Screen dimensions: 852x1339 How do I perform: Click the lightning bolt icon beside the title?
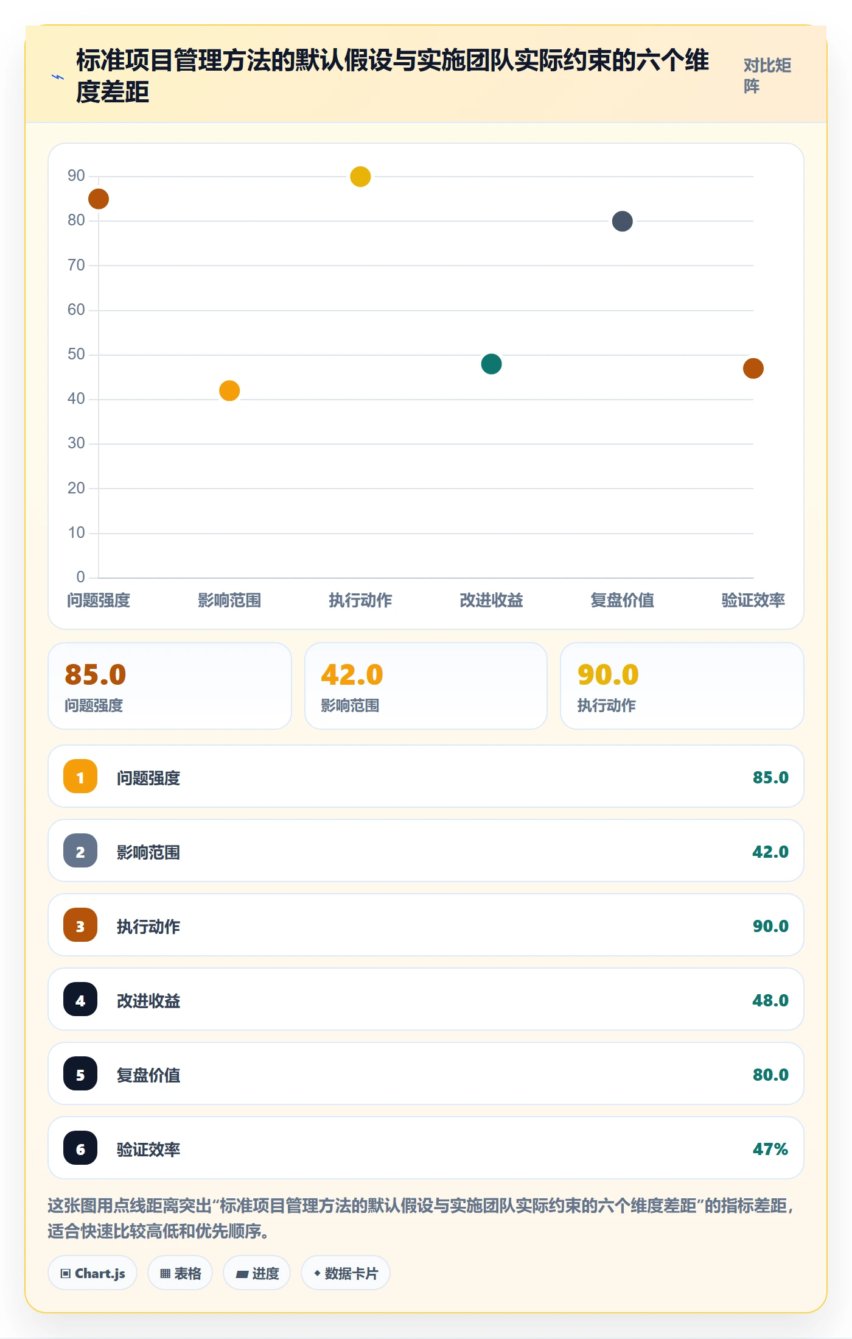point(58,77)
